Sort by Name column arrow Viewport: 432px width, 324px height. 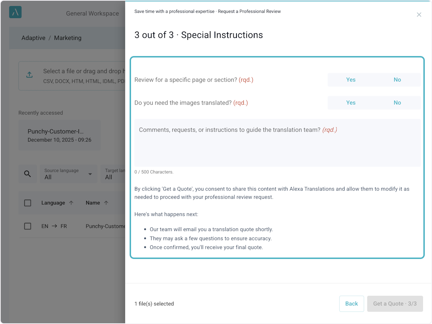tap(106, 203)
